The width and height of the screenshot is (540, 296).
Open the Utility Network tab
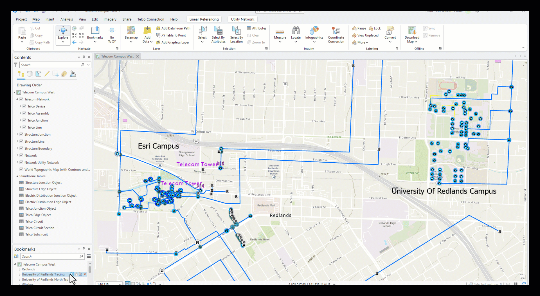coord(242,19)
